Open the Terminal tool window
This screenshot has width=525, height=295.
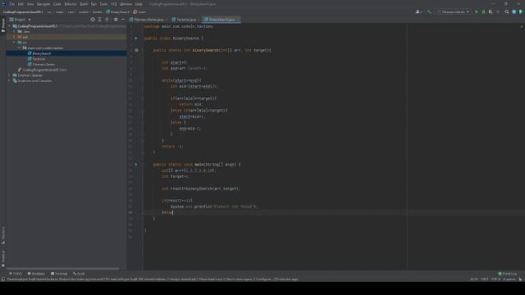[59, 274]
